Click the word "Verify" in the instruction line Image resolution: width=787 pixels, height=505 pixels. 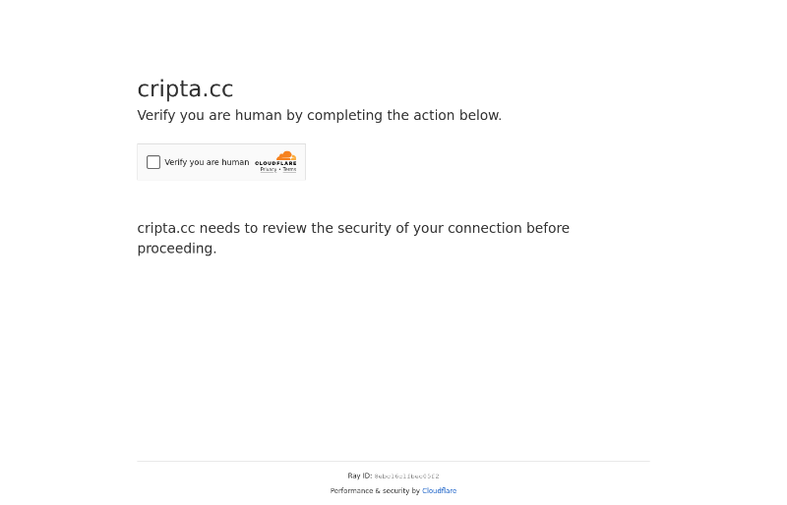pyautogui.click(x=158, y=116)
